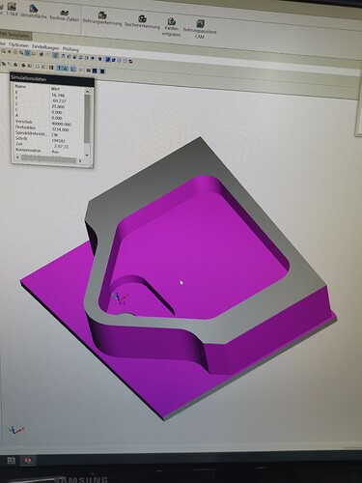Screen dimensions: 362x483
Task: Toggle the highlighted pair of blue view-mode icons
Action: 110,60
